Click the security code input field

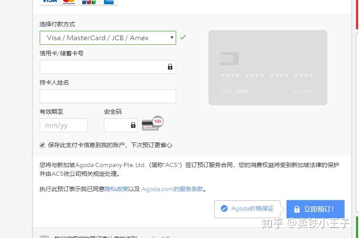(x=121, y=125)
